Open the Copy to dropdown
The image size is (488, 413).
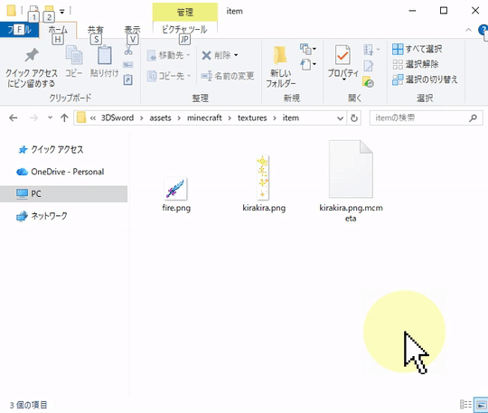coord(169,76)
